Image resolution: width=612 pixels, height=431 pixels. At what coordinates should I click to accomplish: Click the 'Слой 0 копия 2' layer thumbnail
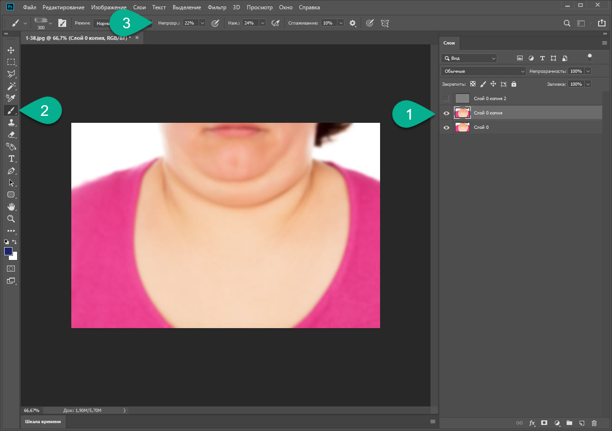tap(462, 98)
